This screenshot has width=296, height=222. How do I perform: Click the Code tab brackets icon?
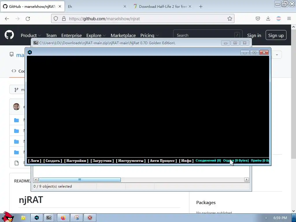tap(14, 71)
